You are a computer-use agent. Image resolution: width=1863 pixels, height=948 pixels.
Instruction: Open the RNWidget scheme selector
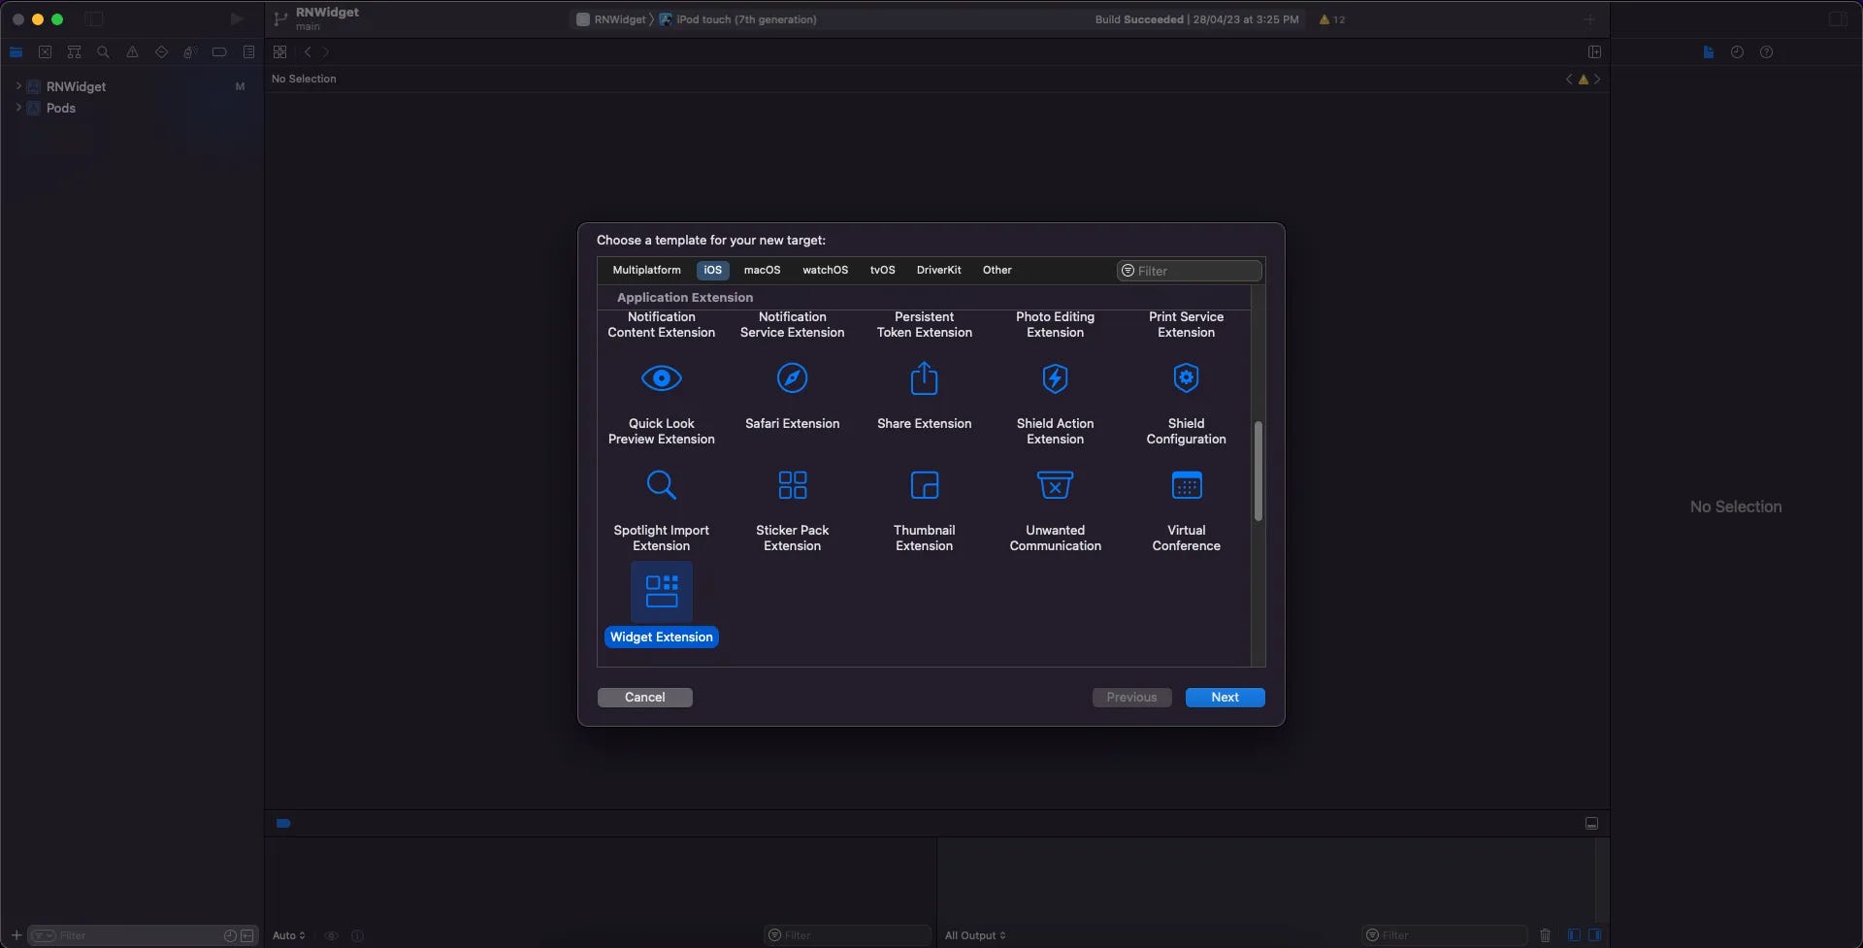click(611, 19)
